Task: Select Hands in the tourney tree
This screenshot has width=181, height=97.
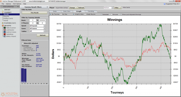Action: coord(6,21)
